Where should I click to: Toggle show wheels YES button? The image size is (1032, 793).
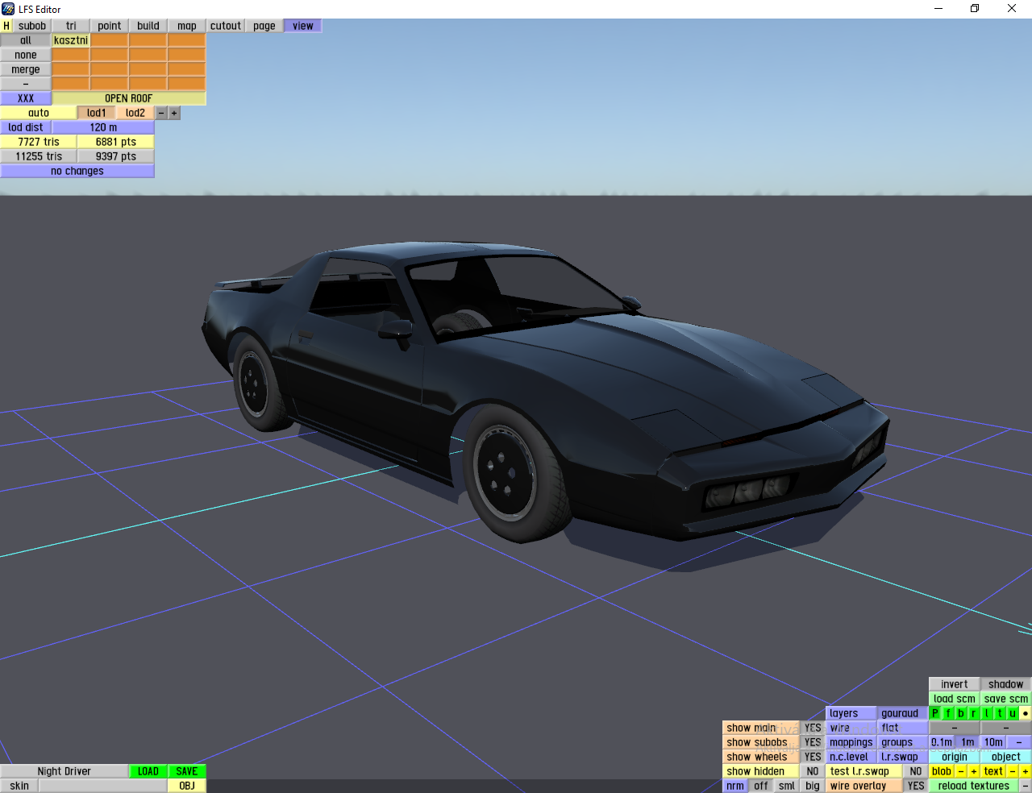813,757
